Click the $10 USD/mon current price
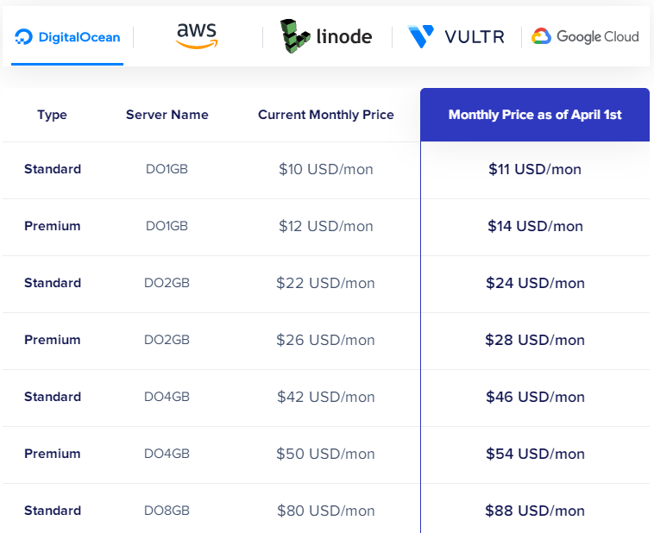654x533 pixels. coord(325,169)
